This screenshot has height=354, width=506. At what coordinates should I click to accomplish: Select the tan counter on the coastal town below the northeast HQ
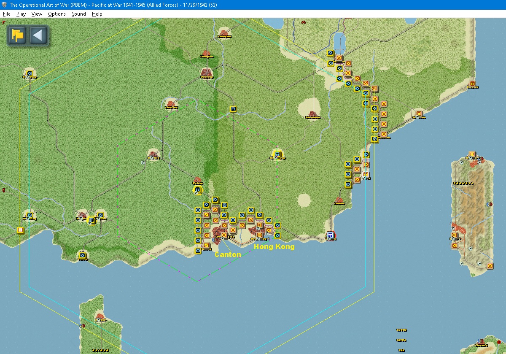[x=419, y=113]
